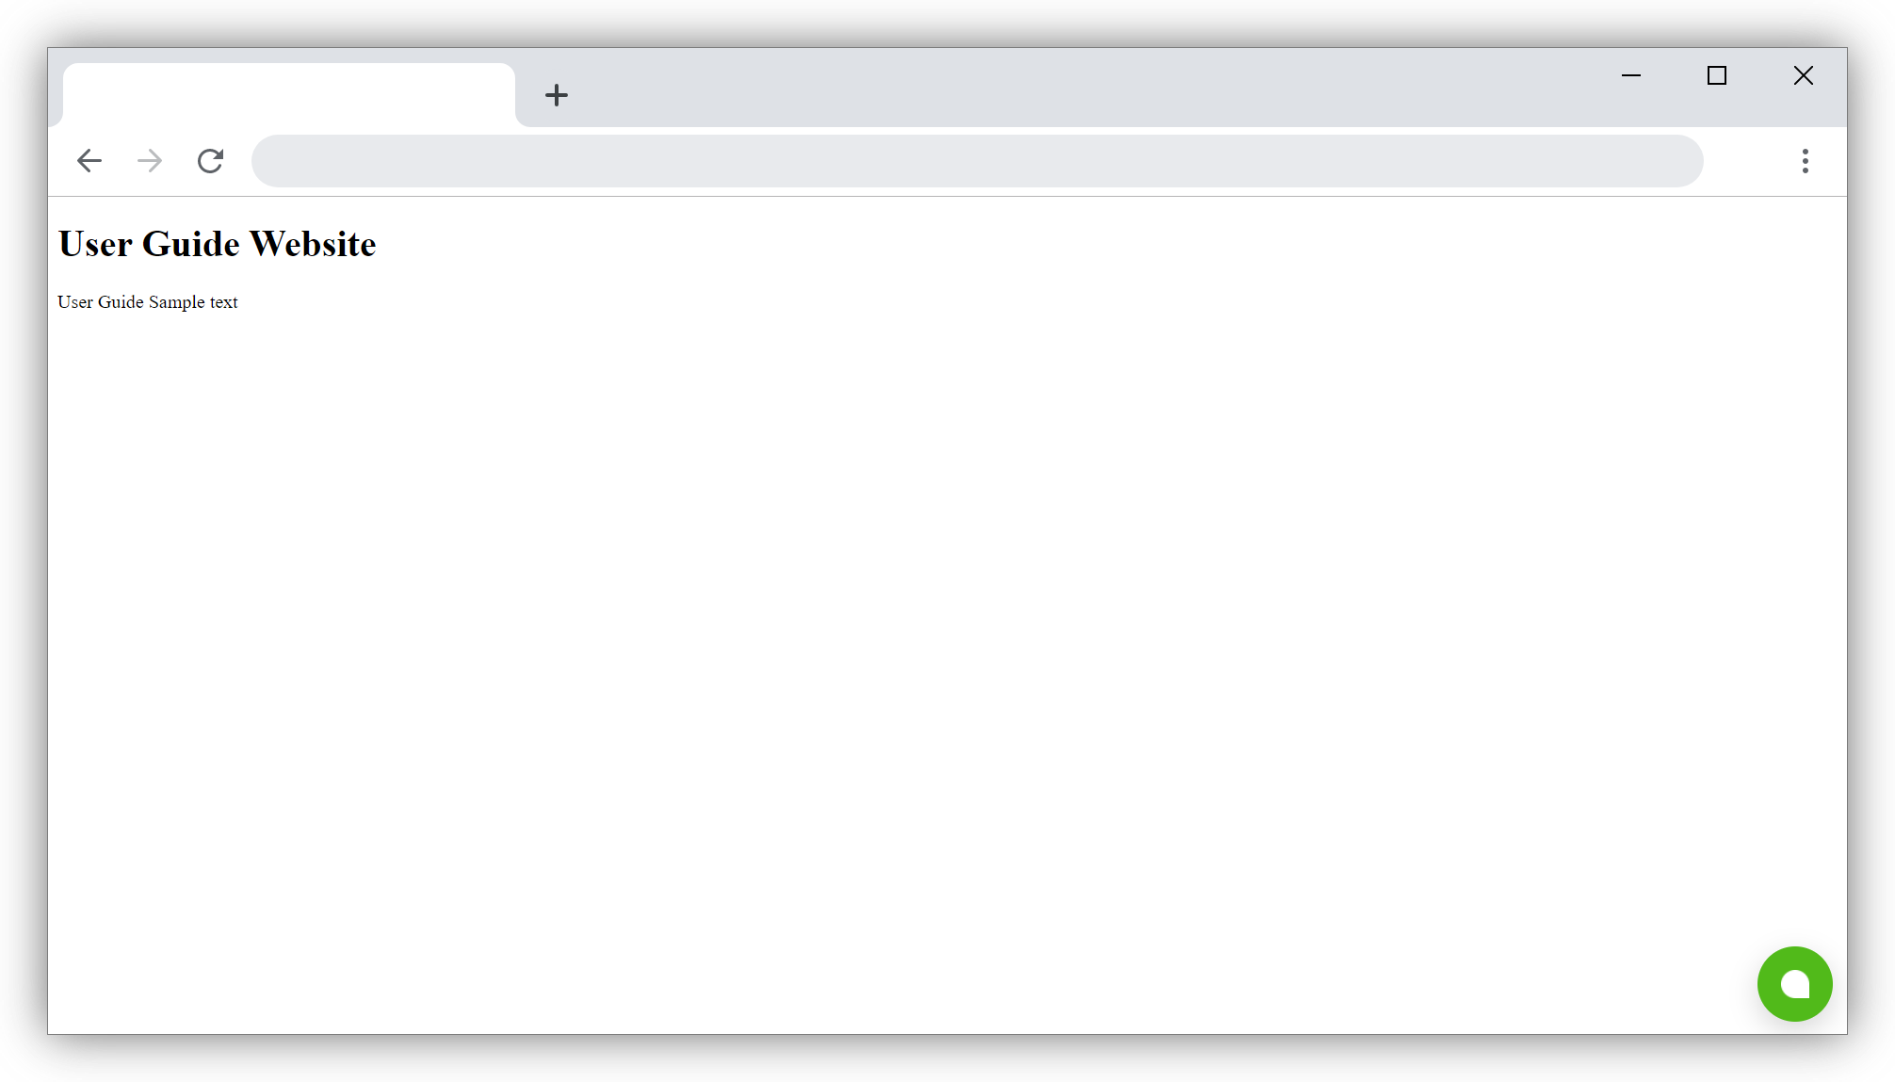This screenshot has width=1895, height=1082.
Task: Click the minimize window button
Action: [1630, 75]
